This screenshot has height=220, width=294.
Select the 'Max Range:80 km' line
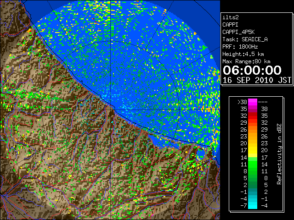point(246,61)
